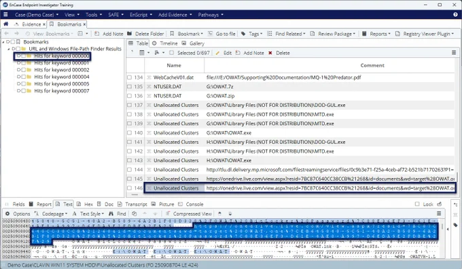462x269 pixels.
Task: Select Hits for keyword 000004 folder
Action: tap(62, 77)
